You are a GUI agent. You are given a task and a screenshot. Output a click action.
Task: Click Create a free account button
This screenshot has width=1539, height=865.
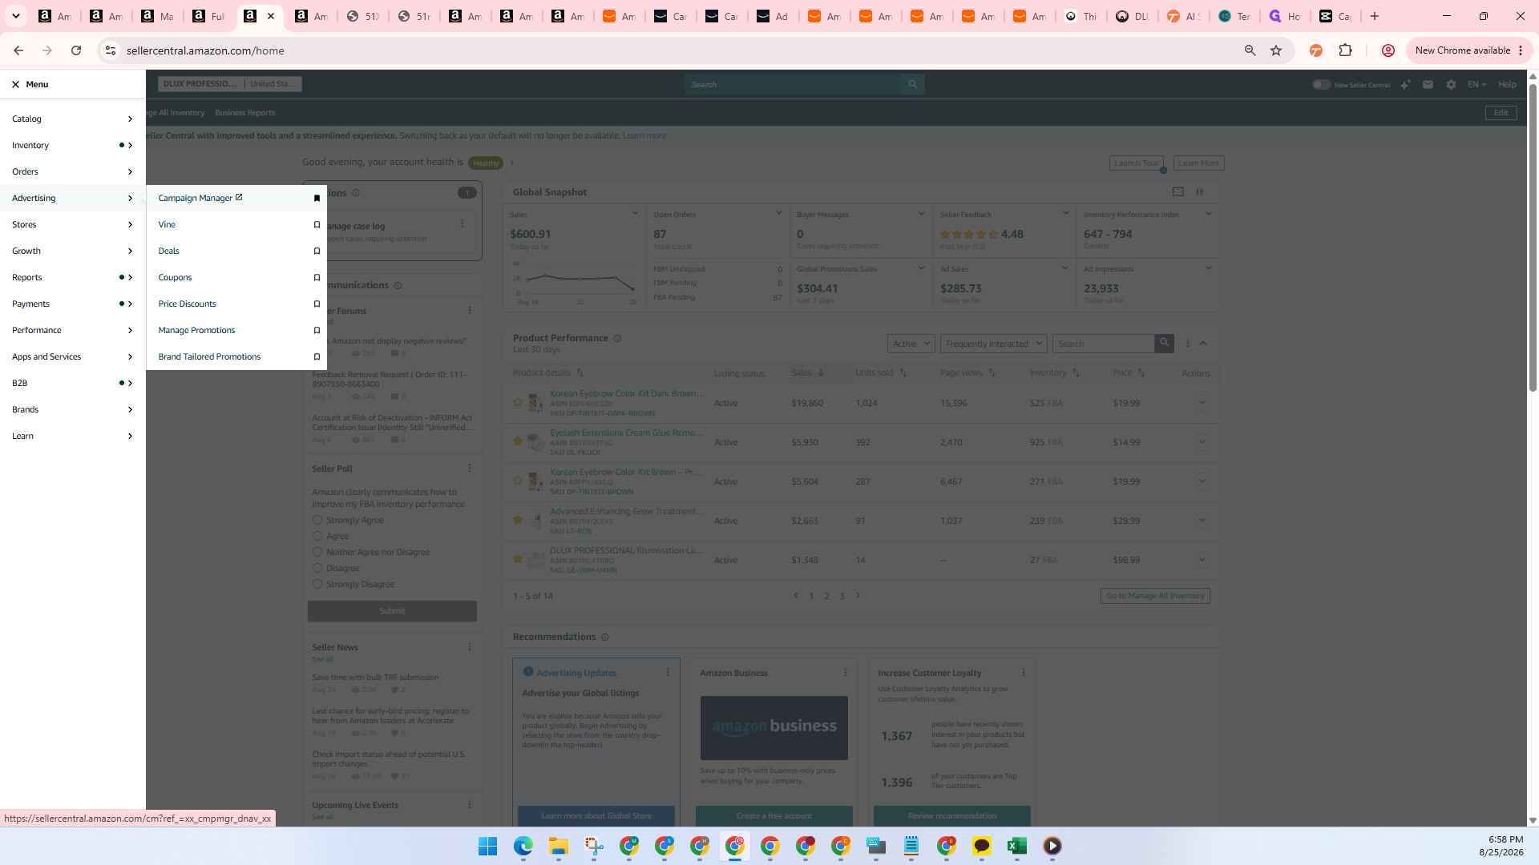pyautogui.click(x=774, y=816)
